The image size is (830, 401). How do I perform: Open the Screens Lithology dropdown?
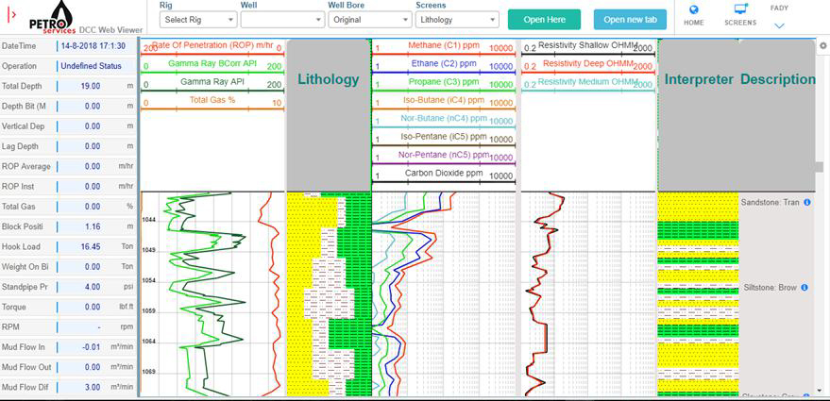[x=456, y=20]
